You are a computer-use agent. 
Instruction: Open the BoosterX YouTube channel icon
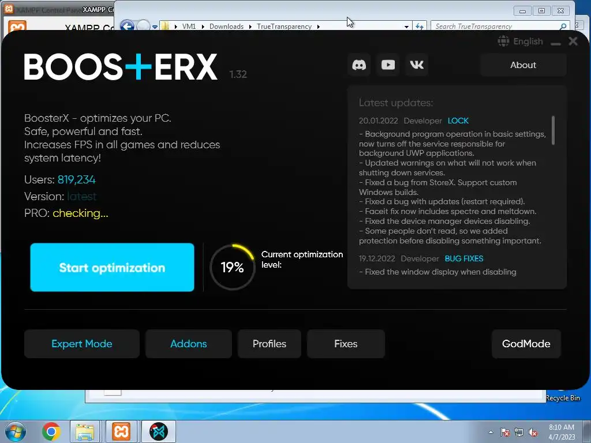pyautogui.click(x=388, y=65)
